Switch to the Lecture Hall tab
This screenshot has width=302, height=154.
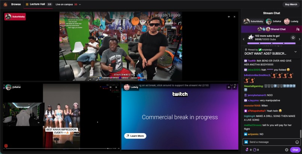point(38,4)
